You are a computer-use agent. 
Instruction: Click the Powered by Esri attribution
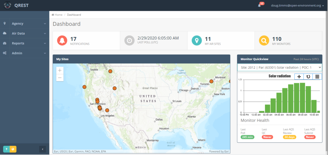tap(219, 151)
